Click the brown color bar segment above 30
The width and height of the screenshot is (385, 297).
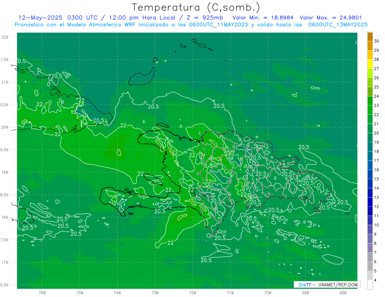[370, 37]
